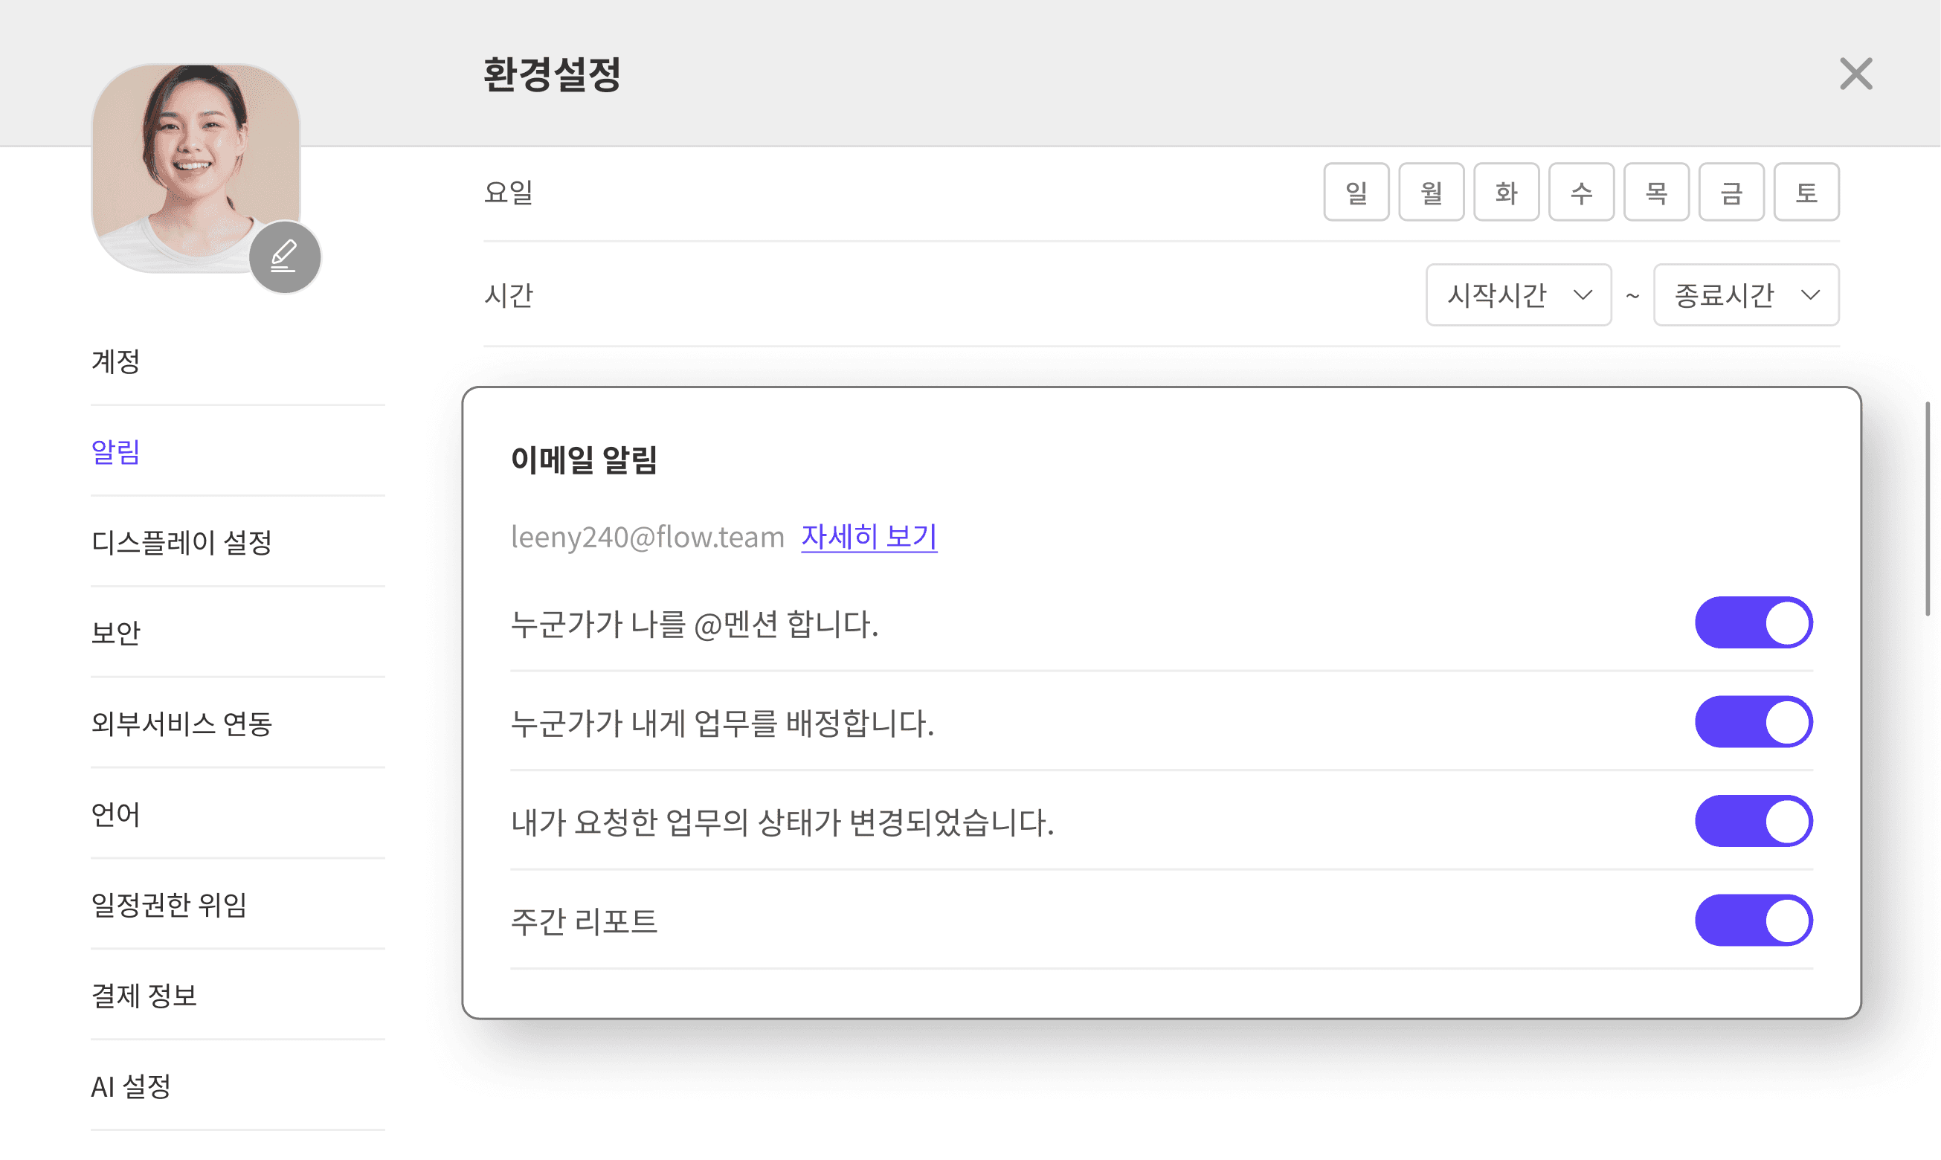Open the 결제 정보 menu item

tap(144, 995)
